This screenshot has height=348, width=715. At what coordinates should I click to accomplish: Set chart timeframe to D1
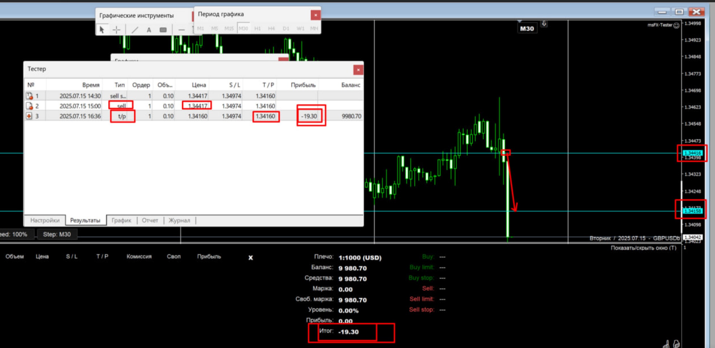tap(286, 29)
